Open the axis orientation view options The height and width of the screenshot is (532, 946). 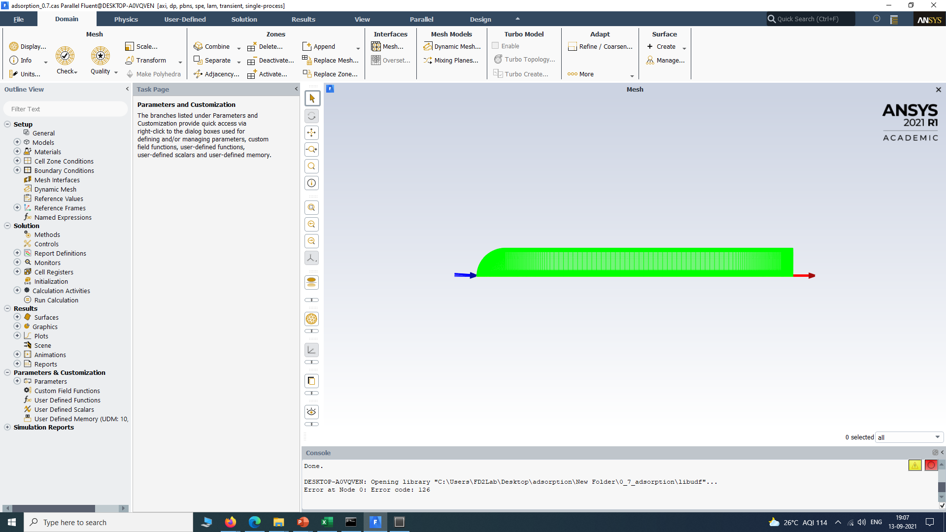[312, 258]
